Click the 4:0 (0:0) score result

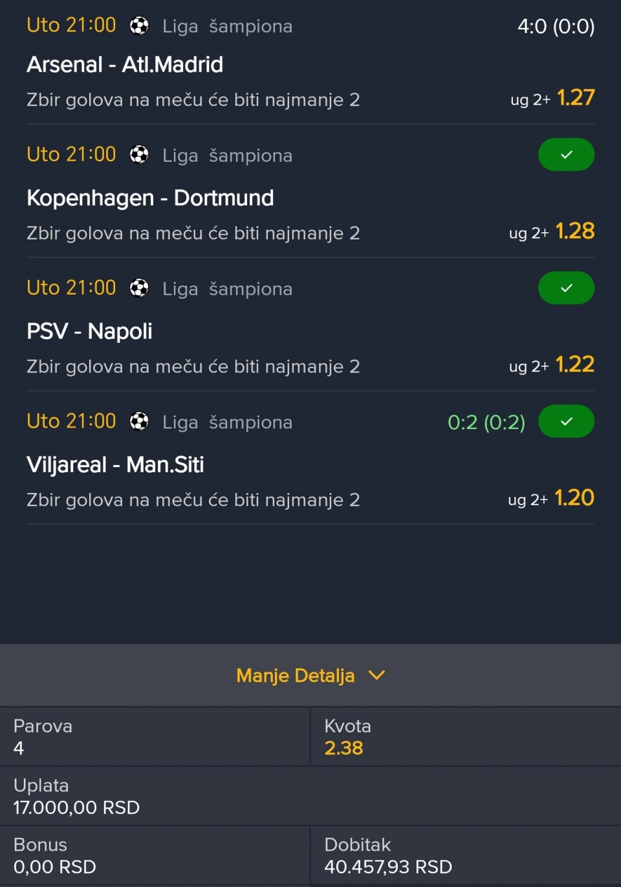(x=556, y=27)
